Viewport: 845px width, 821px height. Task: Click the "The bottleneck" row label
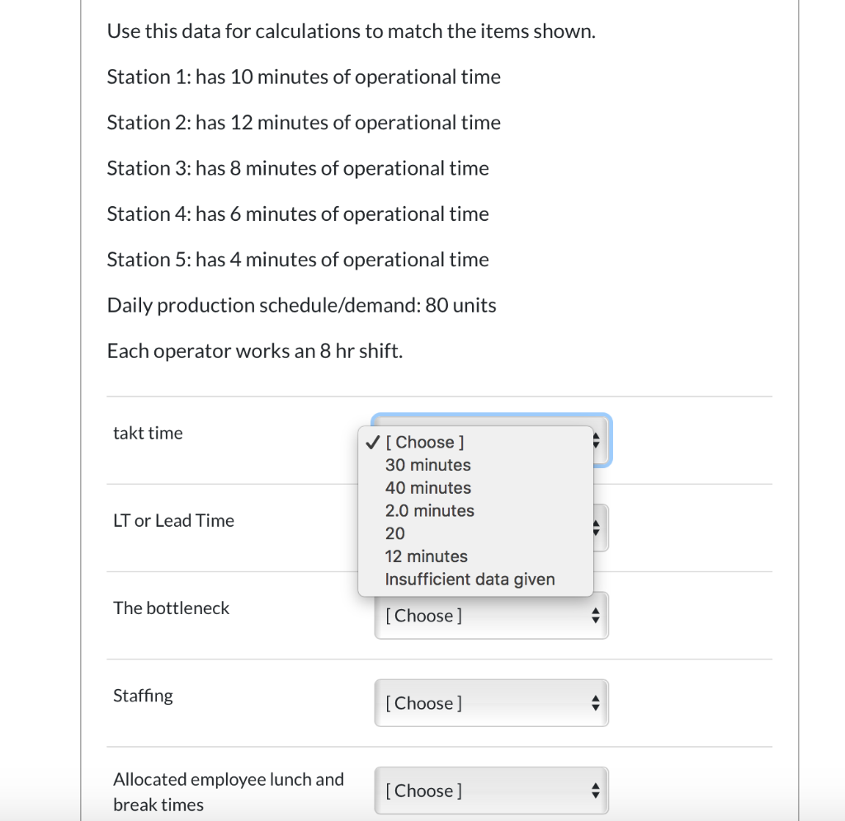coord(171,608)
